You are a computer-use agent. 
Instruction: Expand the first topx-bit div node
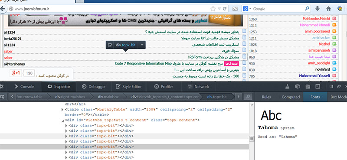click(x=66, y=126)
